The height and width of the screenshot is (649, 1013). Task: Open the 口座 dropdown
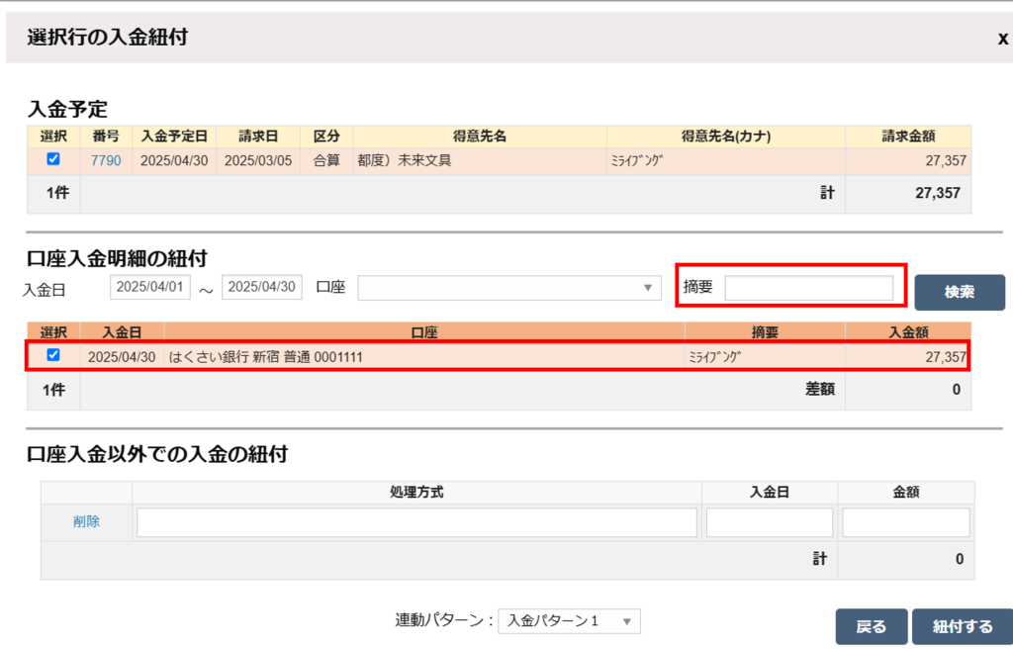pos(509,288)
